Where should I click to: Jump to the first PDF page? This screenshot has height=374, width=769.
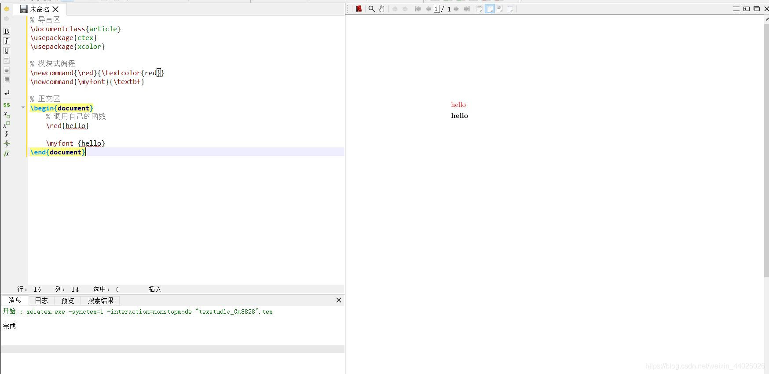tap(418, 9)
